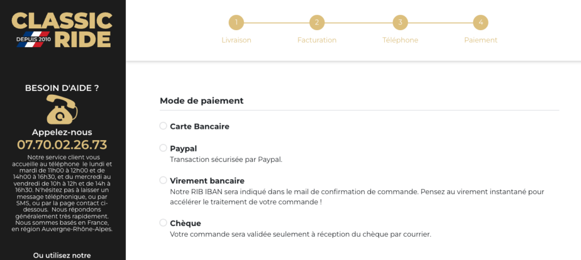Go to step 1 circle Livraison
Screen dimensions: 581x260
tap(236, 23)
